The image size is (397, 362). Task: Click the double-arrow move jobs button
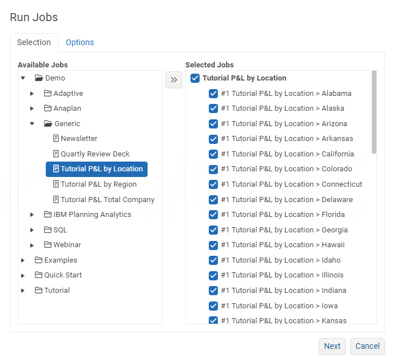pyautogui.click(x=174, y=80)
